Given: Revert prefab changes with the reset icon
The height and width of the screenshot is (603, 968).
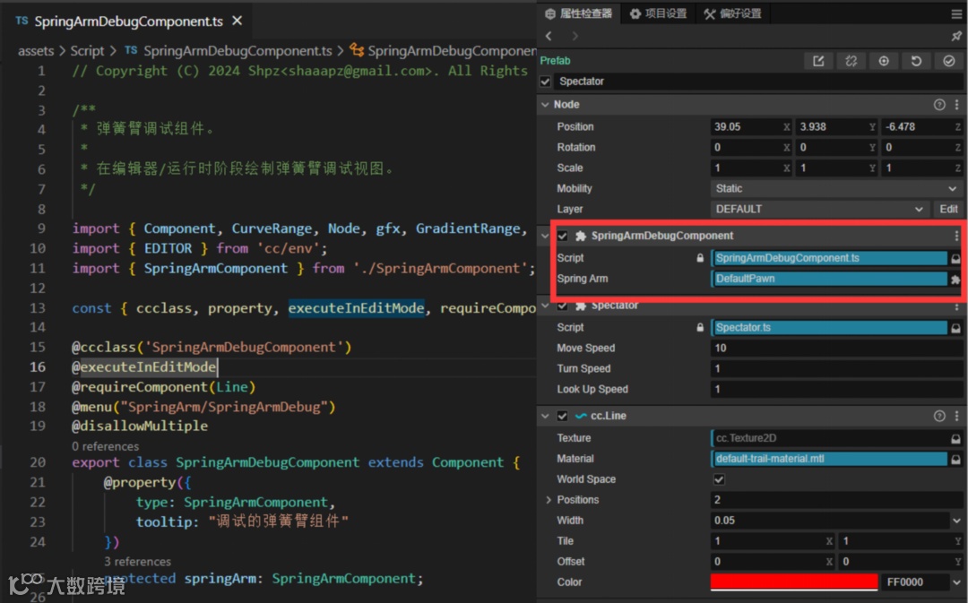Looking at the screenshot, I should click(916, 61).
